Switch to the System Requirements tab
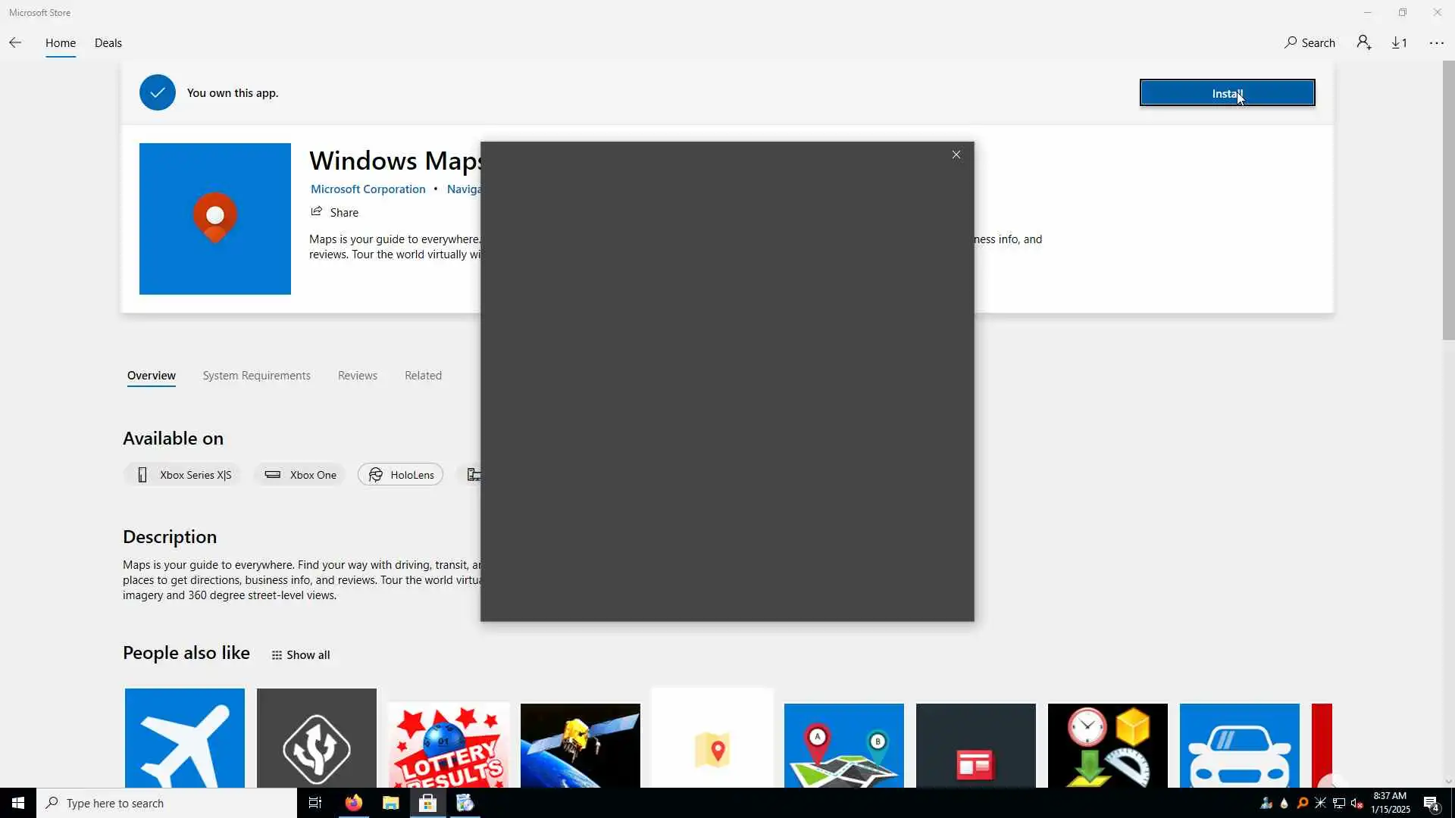Viewport: 1455px width, 818px height. point(256,376)
